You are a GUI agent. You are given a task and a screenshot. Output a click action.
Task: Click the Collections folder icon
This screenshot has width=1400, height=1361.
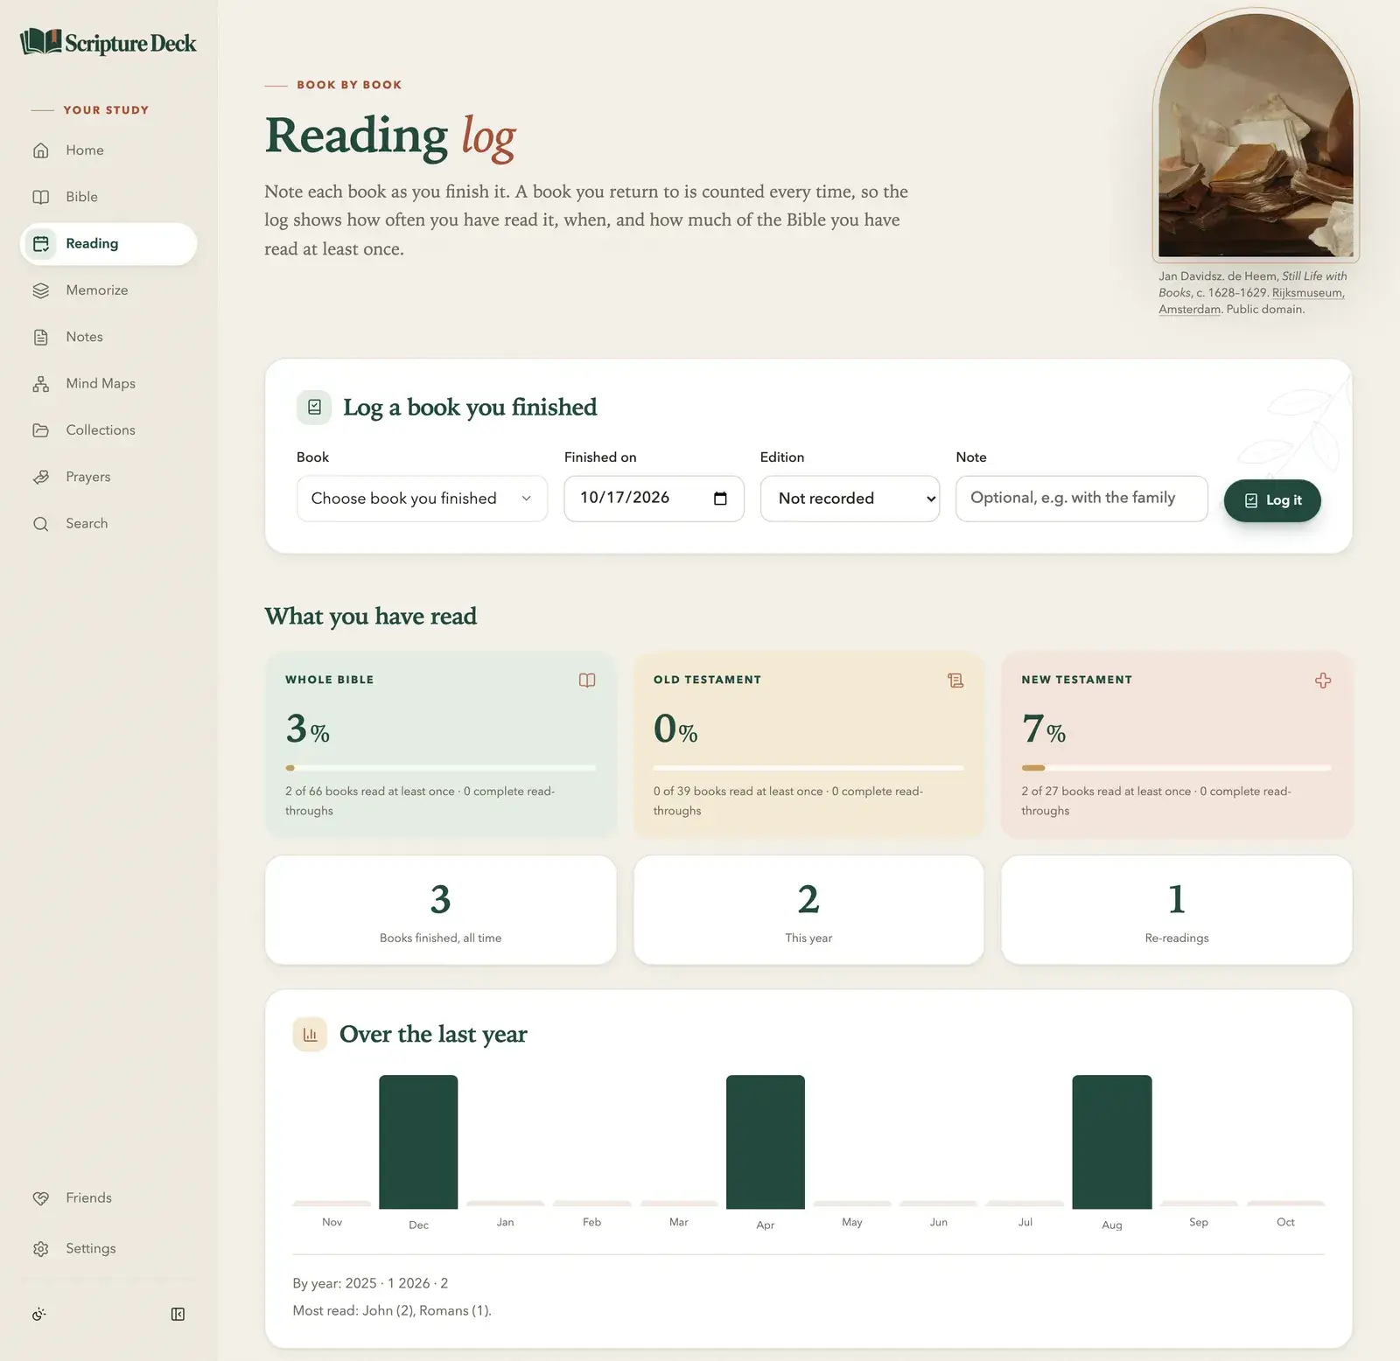coord(41,430)
